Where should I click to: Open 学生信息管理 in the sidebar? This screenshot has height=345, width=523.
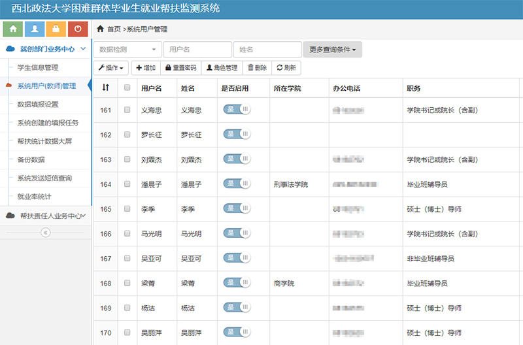(x=38, y=67)
